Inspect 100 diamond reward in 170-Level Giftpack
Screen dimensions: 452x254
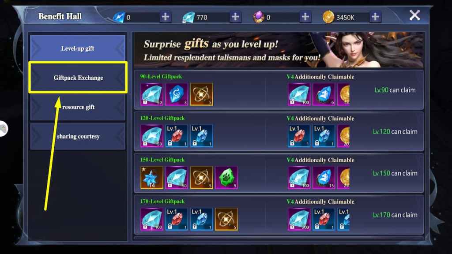pyautogui.click(x=152, y=219)
